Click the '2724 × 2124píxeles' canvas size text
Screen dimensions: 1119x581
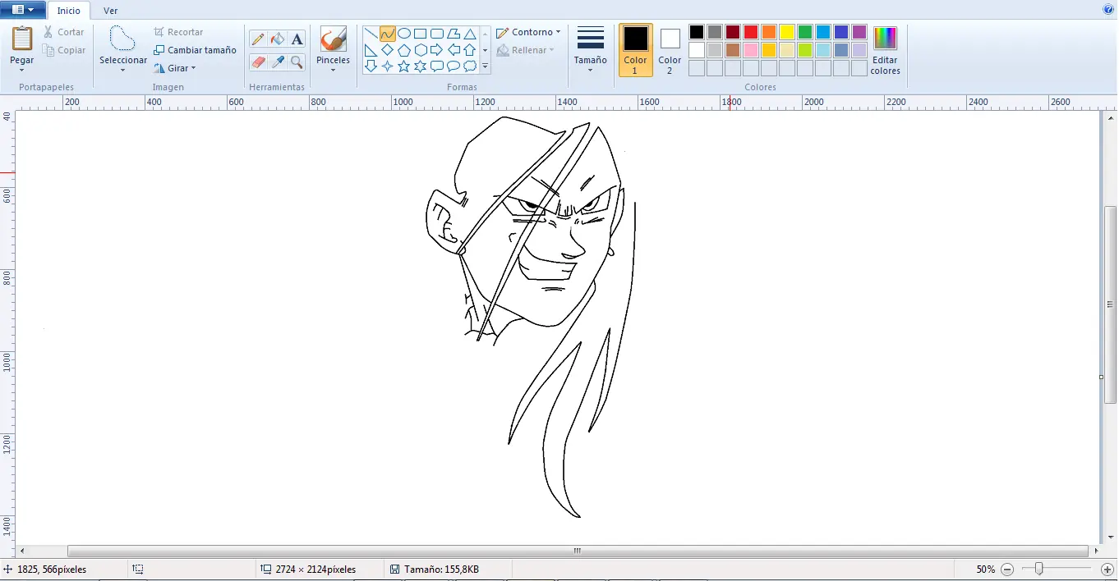[315, 569]
